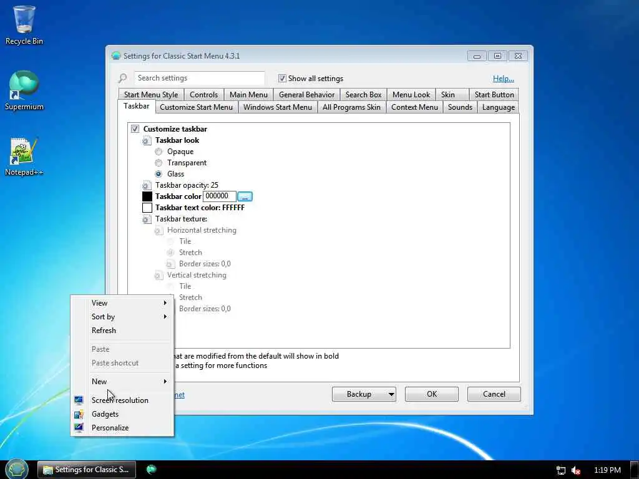
Task: Click the Start button orb
Action: click(17, 469)
